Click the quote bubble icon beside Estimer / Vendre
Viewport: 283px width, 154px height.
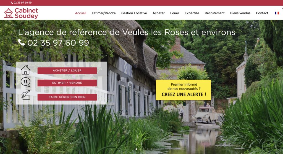[25, 82]
